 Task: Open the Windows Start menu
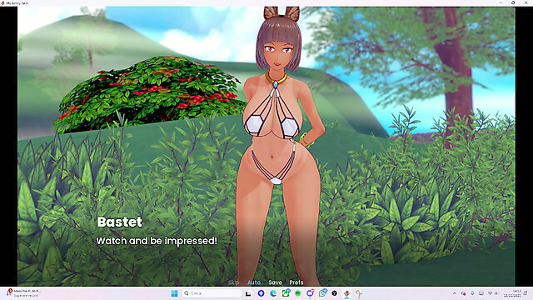[174, 293]
